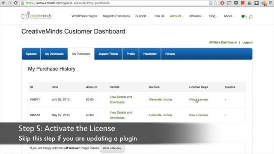Click the site search magnifier icon
274x154 pixels.
[250, 17]
